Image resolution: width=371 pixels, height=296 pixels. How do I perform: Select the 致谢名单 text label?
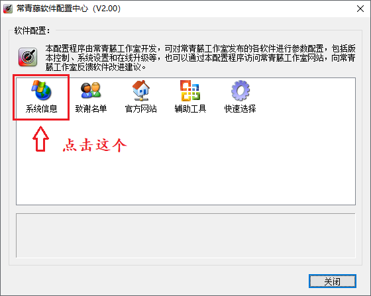pyautogui.click(x=91, y=109)
